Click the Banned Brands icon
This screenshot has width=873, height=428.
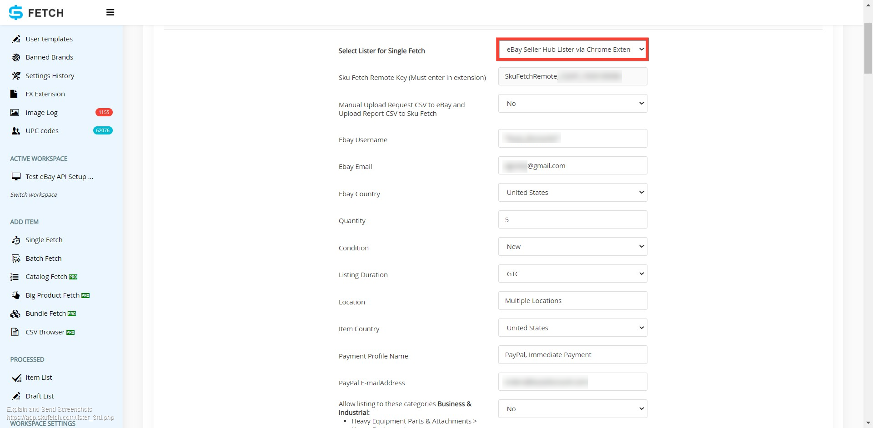pyautogui.click(x=16, y=57)
